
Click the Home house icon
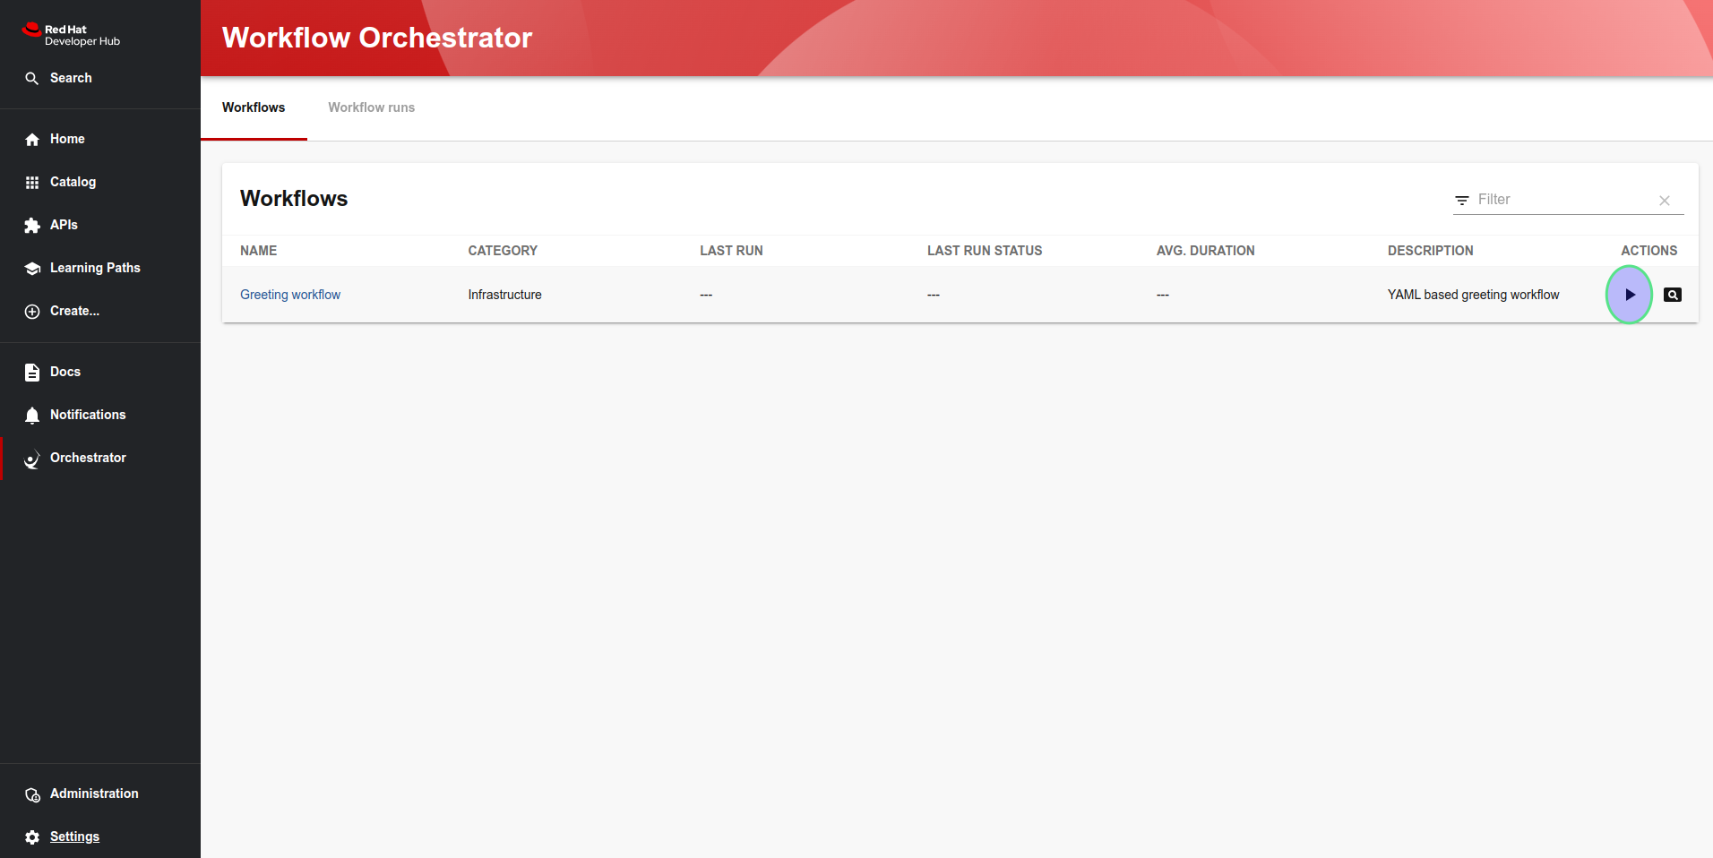(x=32, y=140)
